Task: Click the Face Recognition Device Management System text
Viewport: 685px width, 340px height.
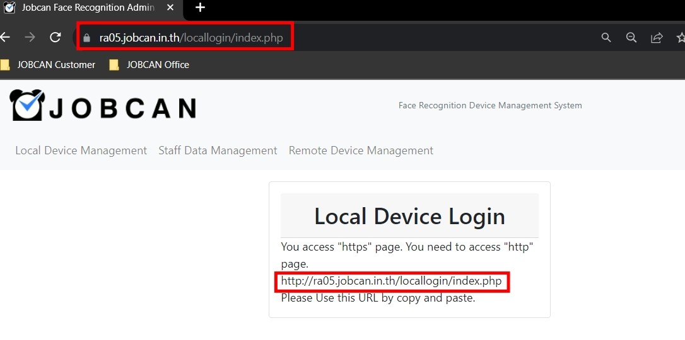Action: (490, 105)
